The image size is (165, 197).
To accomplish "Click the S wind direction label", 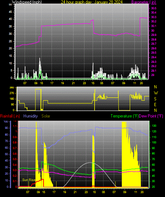I will 155,99.
